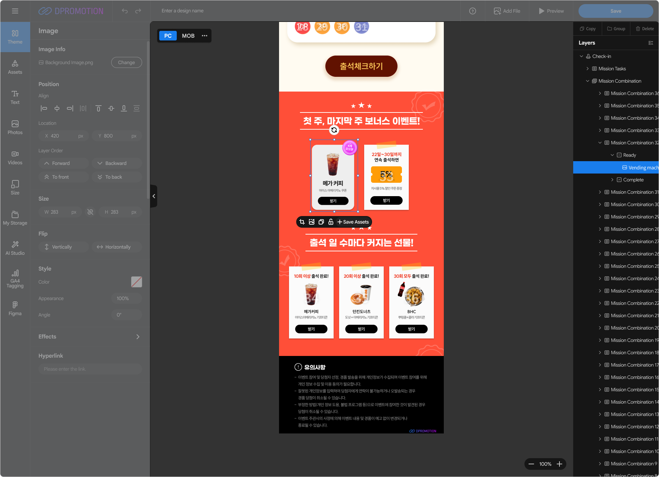
Task: Switch canvas to PC view
Action: [x=168, y=36]
